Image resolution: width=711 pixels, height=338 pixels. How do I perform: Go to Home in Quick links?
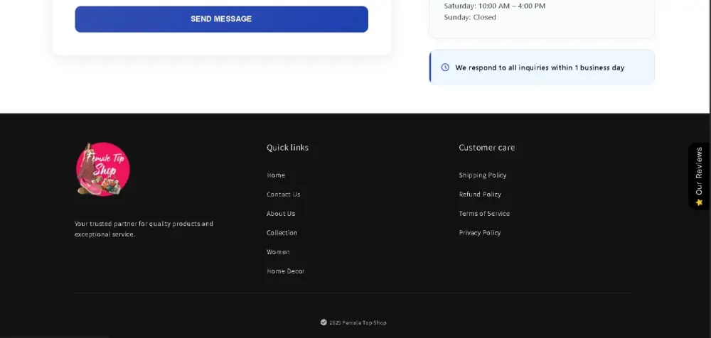[276, 175]
